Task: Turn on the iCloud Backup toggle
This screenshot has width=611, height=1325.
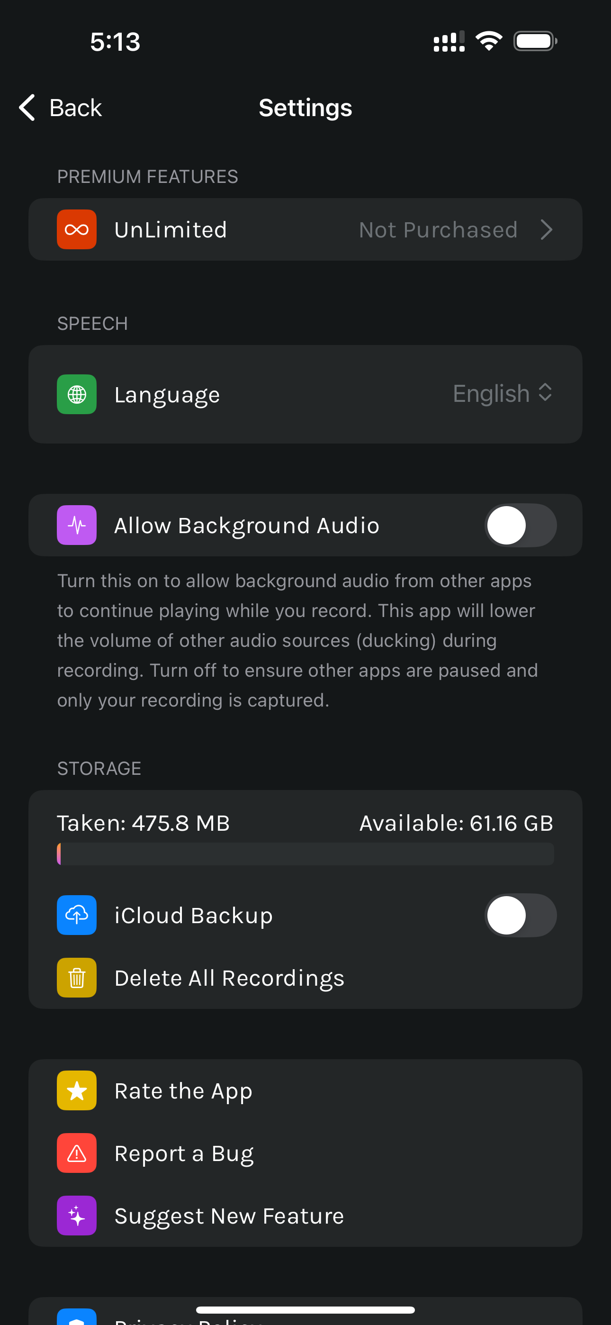Action: [521, 915]
